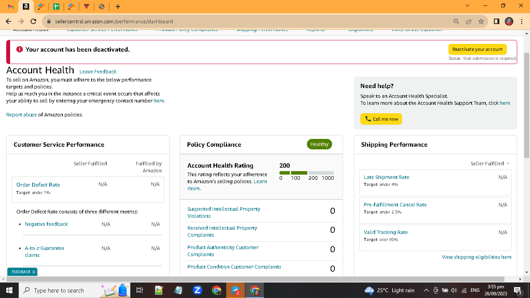Image resolution: width=530 pixels, height=298 pixels.
Task: Open the active Chrome window on taskbar
Action: [255, 290]
